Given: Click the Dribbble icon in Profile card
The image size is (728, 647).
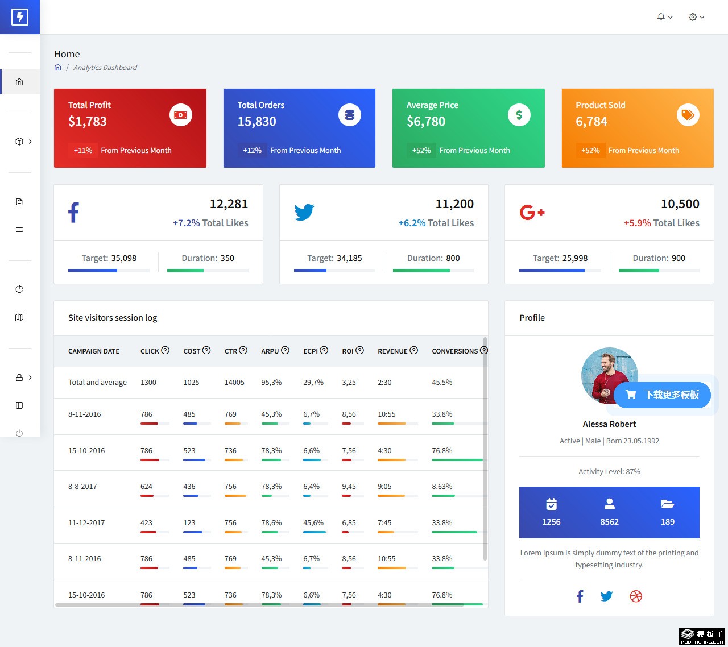Looking at the screenshot, I should pos(636,596).
